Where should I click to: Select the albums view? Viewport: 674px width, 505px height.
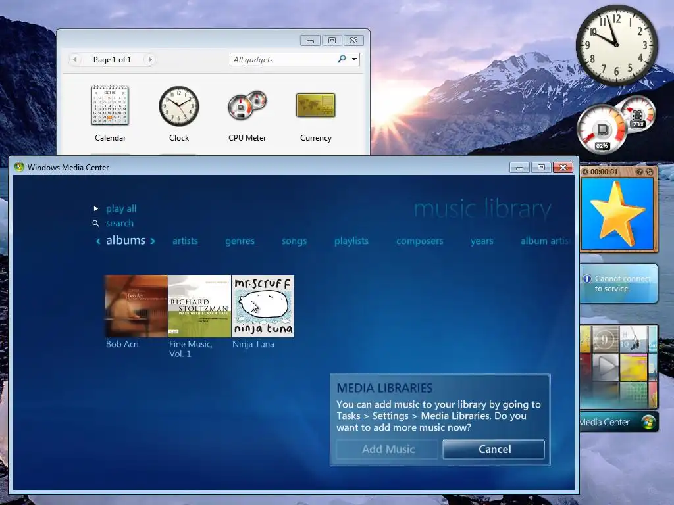(126, 240)
